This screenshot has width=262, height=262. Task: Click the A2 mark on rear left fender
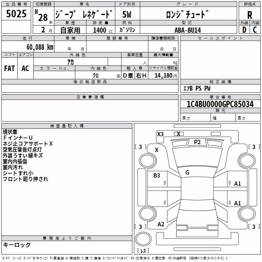pos(161,224)
